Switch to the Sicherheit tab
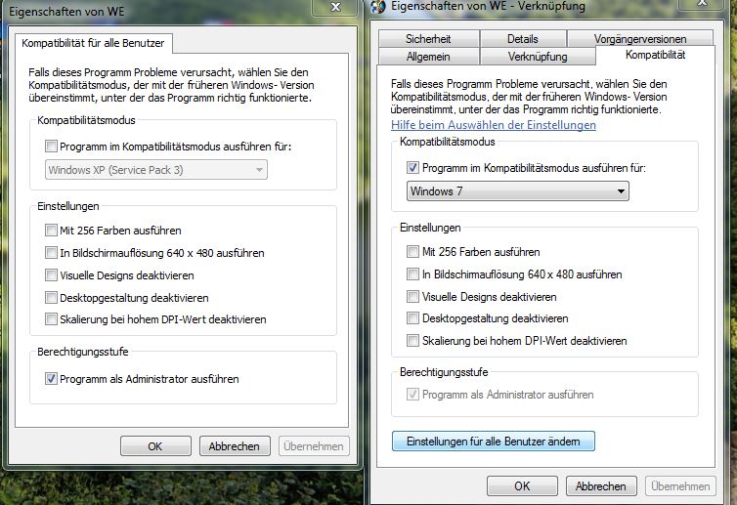 tap(428, 38)
